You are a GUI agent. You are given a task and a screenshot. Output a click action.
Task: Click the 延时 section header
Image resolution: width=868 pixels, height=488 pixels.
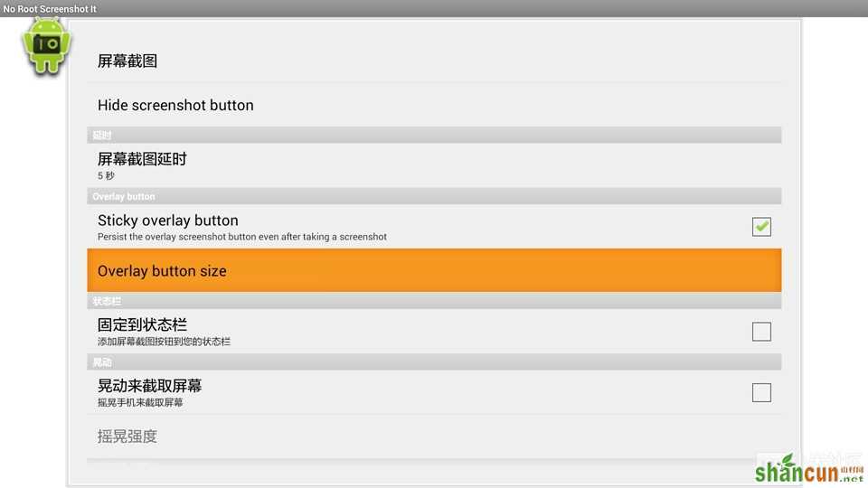click(x=434, y=135)
